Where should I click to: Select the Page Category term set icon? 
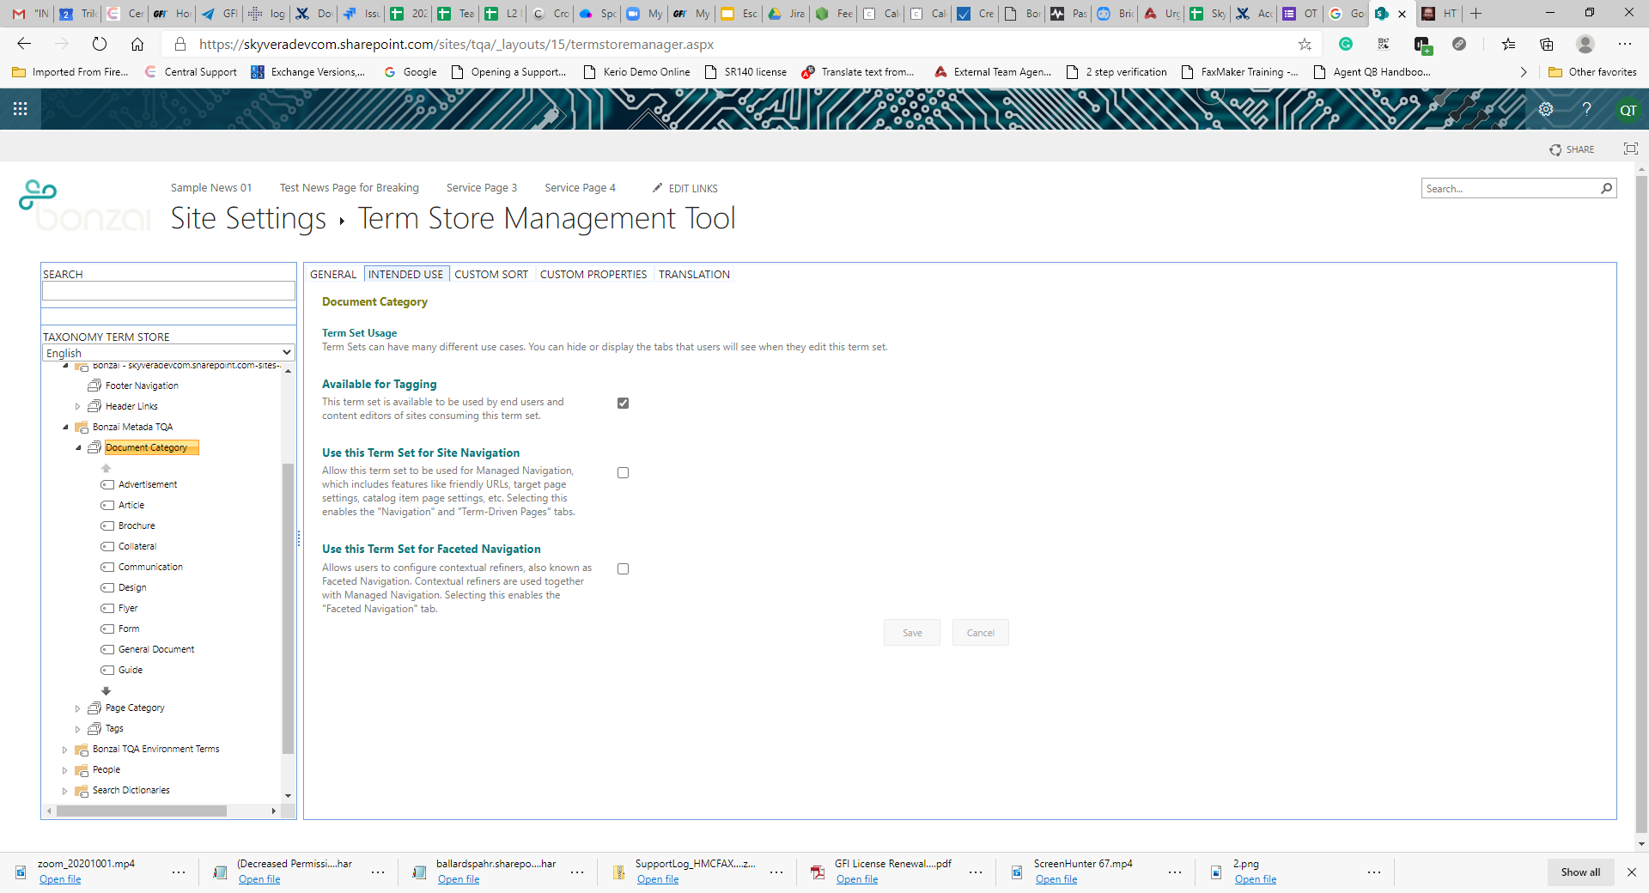(94, 708)
